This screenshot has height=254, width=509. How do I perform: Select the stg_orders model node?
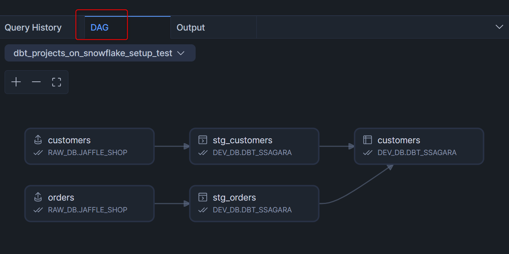click(254, 203)
